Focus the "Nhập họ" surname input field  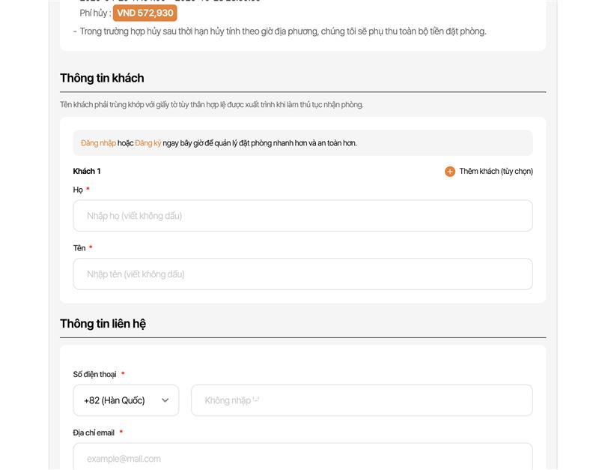(302, 216)
